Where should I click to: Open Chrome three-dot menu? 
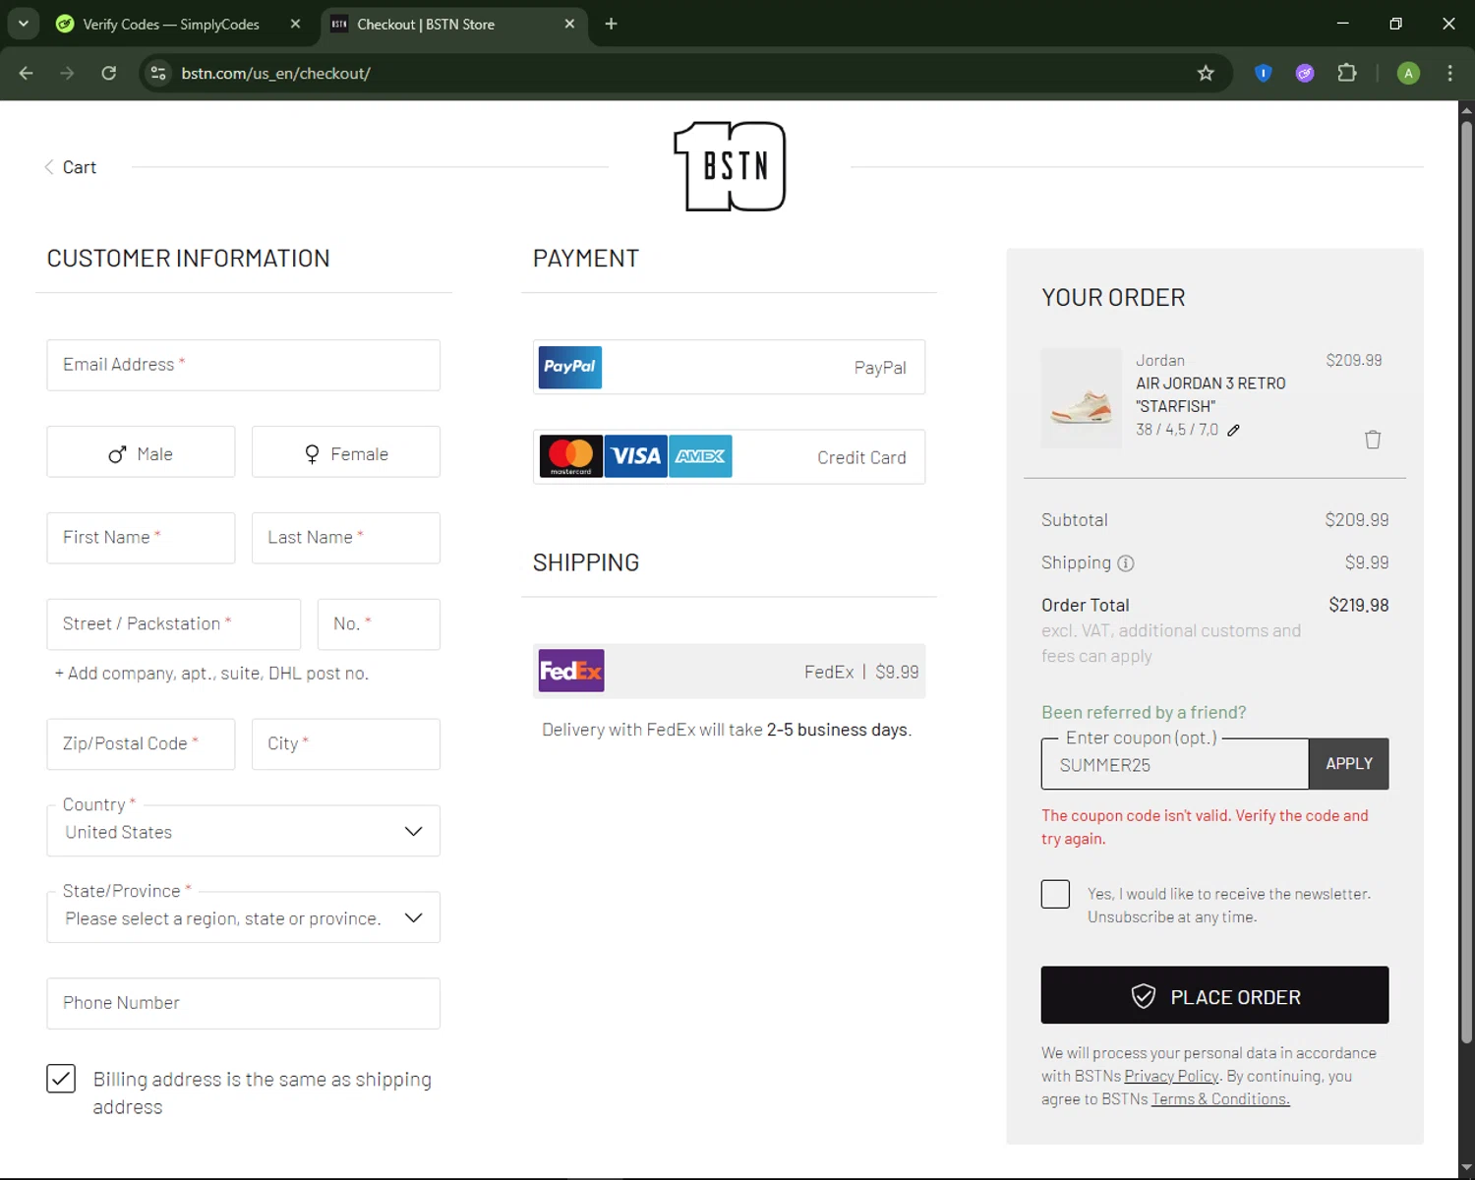1449,73
